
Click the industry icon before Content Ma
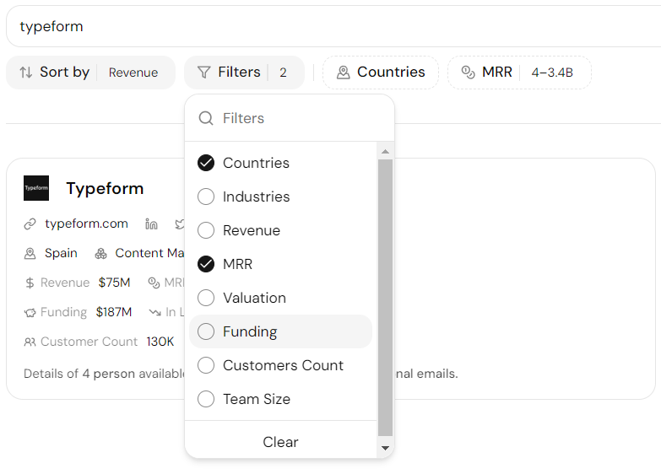tap(100, 254)
